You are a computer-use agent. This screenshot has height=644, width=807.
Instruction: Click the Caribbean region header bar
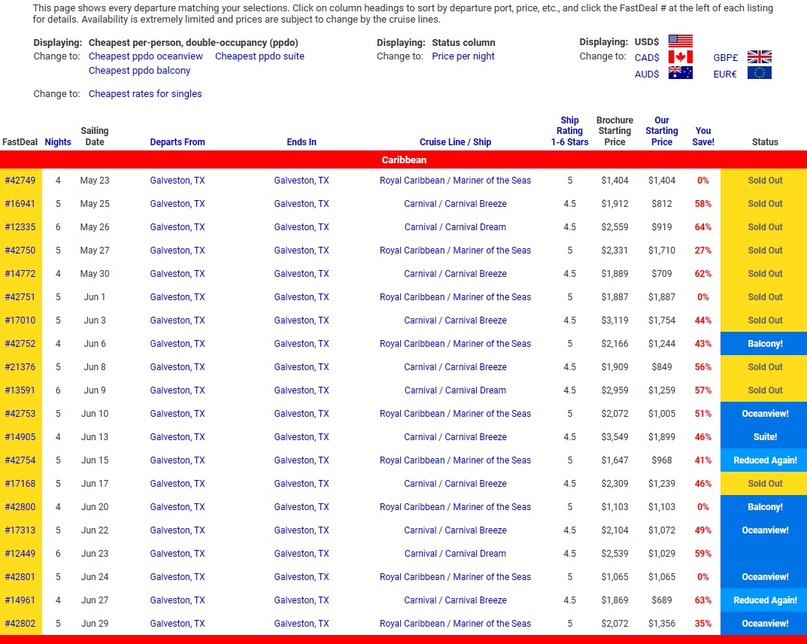(403, 159)
